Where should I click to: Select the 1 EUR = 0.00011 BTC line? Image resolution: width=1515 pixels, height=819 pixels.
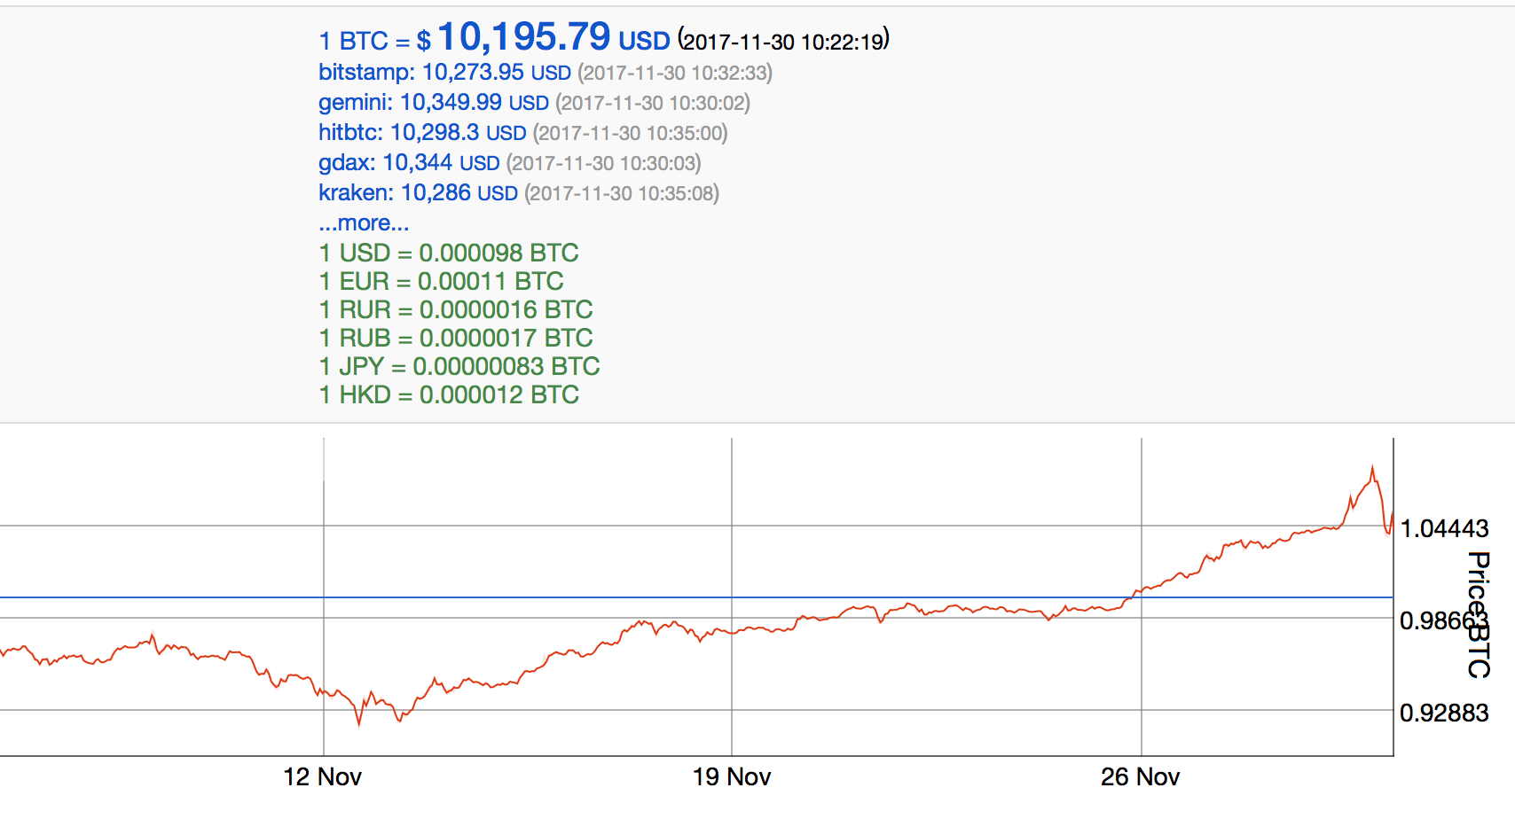click(x=442, y=282)
